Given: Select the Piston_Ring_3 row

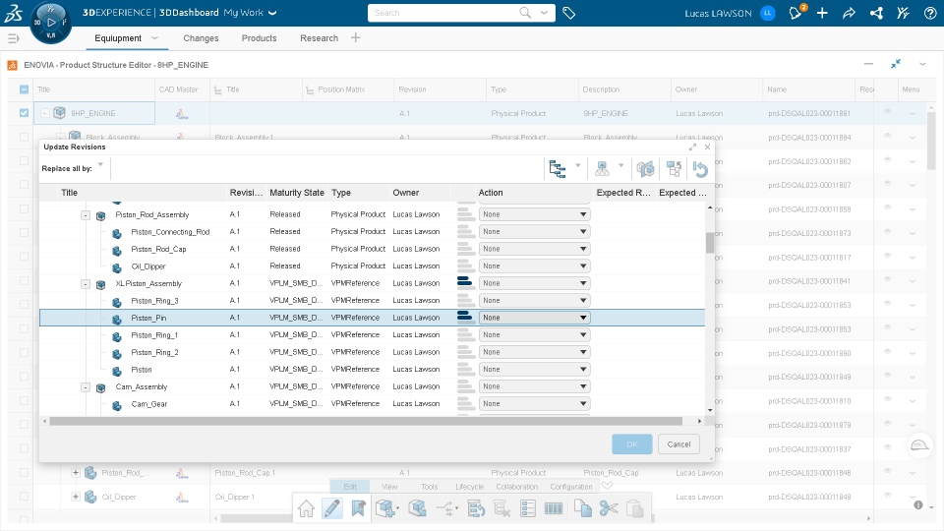Looking at the screenshot, I should [x=372, y=301].
